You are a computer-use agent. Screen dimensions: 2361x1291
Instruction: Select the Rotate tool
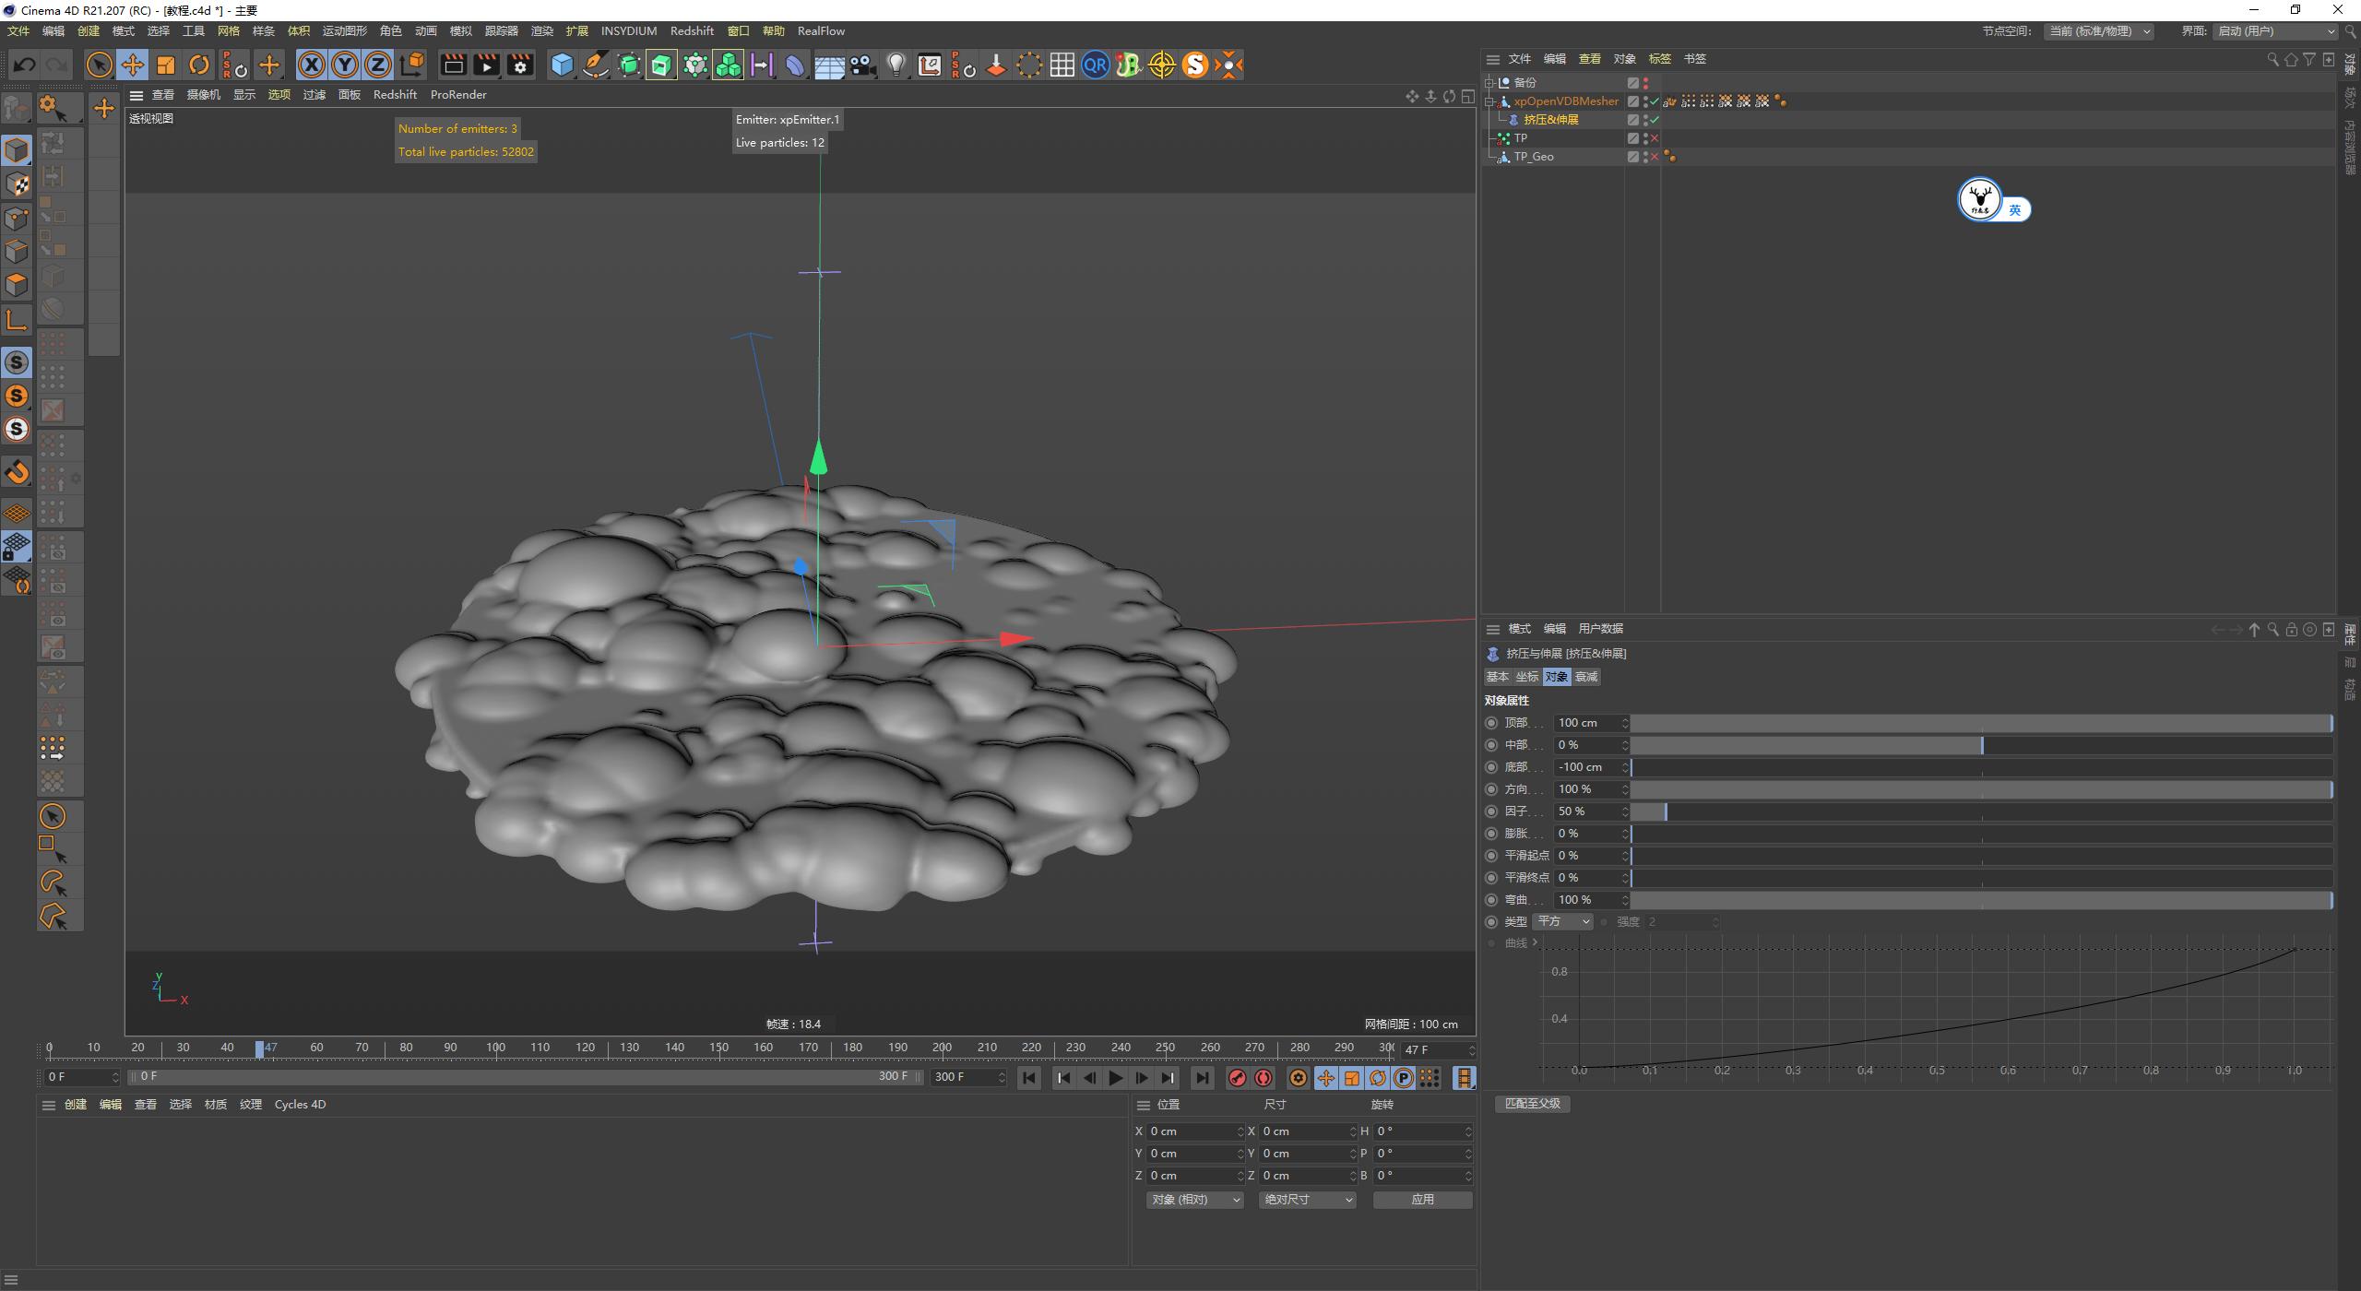pyautogui.click(x=199, y=65)
